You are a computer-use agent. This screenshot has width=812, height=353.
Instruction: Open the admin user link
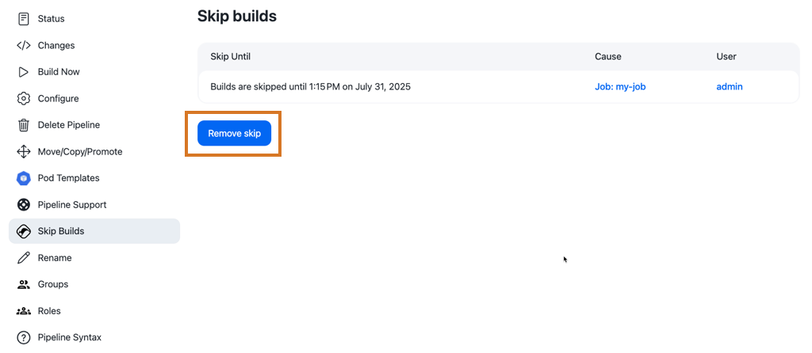730,87
